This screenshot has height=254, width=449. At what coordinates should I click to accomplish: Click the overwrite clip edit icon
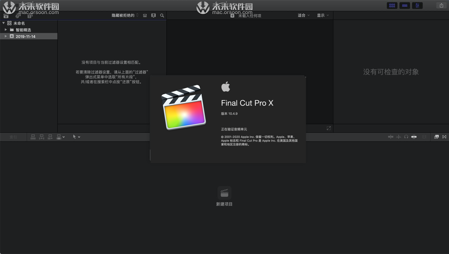pyautogui.click(x=59, y=137)
